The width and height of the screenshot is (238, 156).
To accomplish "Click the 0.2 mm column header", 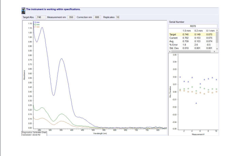I will pos(199,31).
